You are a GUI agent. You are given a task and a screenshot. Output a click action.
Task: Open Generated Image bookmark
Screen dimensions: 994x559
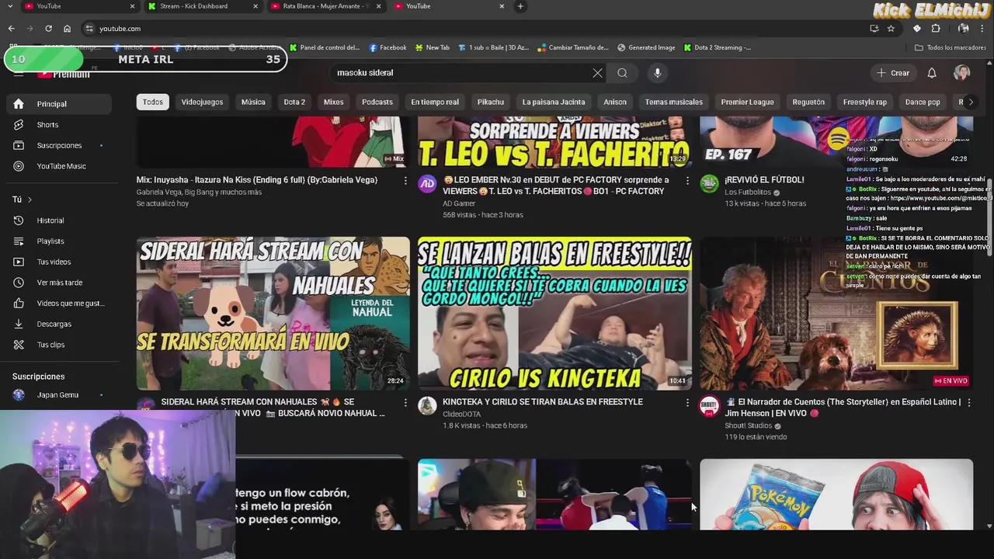point(646,47)
